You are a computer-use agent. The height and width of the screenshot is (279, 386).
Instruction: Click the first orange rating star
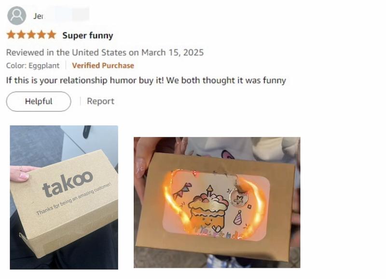click(x=11, y=35)
